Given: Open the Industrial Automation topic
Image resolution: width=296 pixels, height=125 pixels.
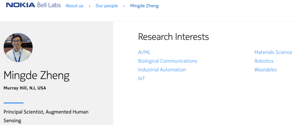Looking at the screenshot, I should [x=162, y=70].
